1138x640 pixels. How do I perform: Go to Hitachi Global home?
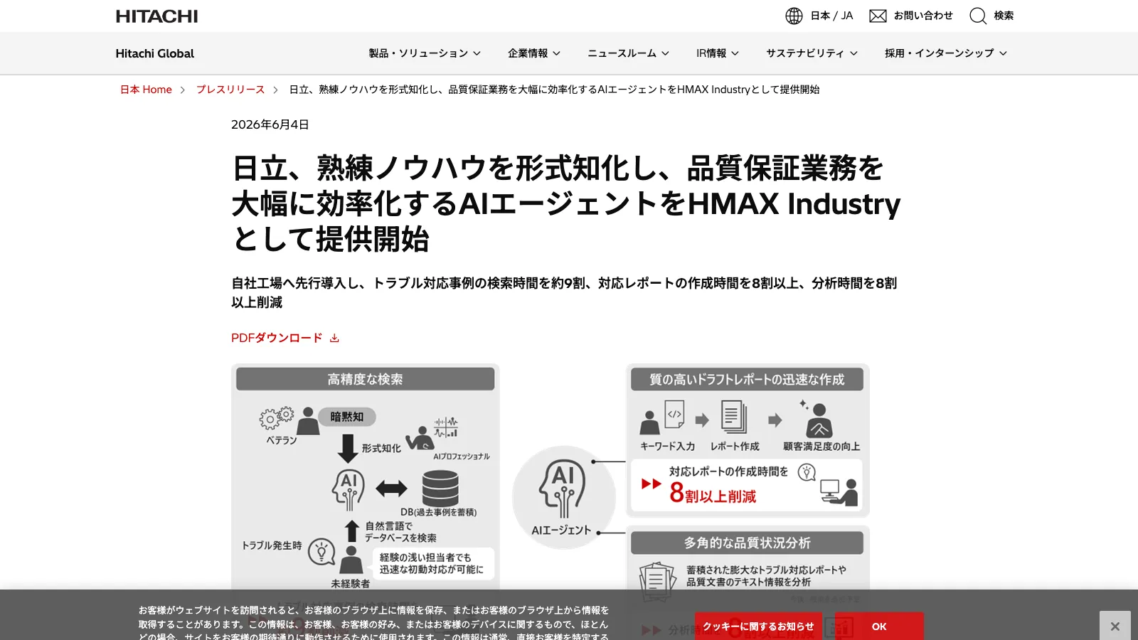click(x=154, y=53)
